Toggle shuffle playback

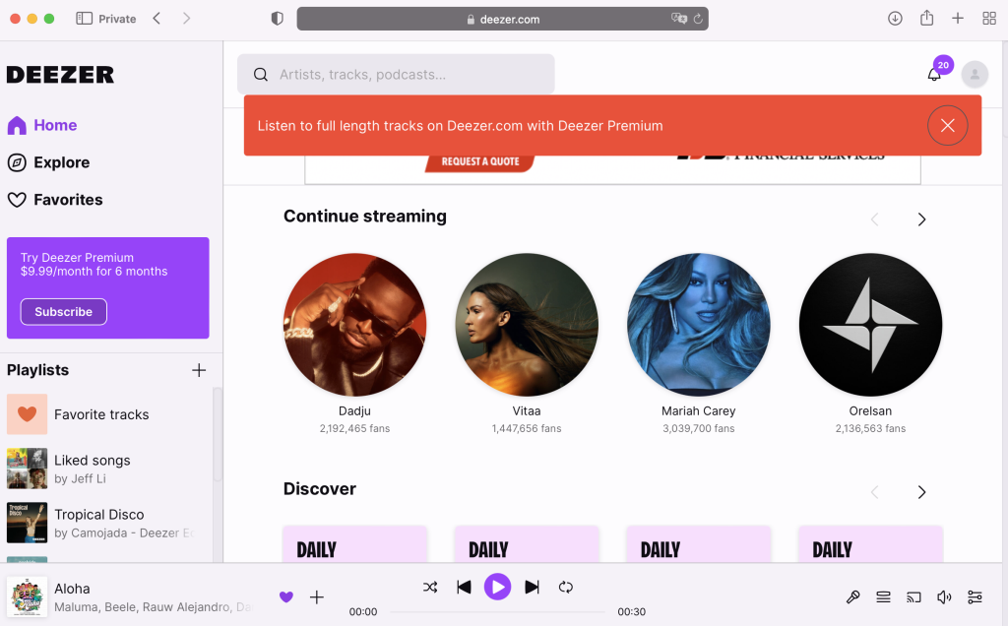(430, 587)
